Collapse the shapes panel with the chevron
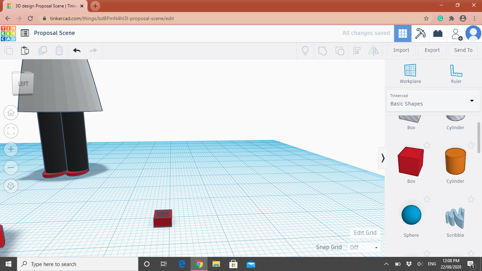The image size is (482, 271). coord(382,158)
